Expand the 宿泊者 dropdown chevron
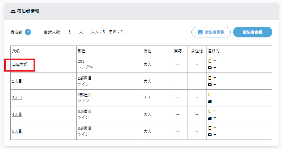This screenshot has width=282, height=149. pos(28,32)
